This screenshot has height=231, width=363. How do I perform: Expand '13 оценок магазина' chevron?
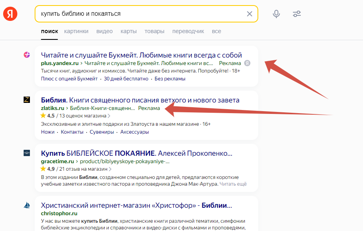tap(109, 116)
